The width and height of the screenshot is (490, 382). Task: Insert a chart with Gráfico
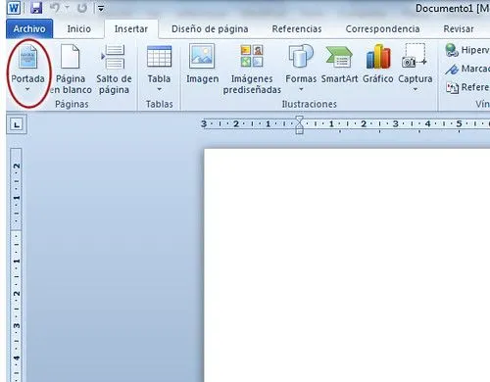pos(378,64)
